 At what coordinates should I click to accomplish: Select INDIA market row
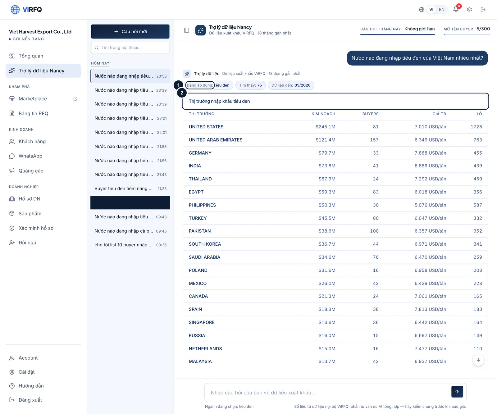[x=335, y=166]
